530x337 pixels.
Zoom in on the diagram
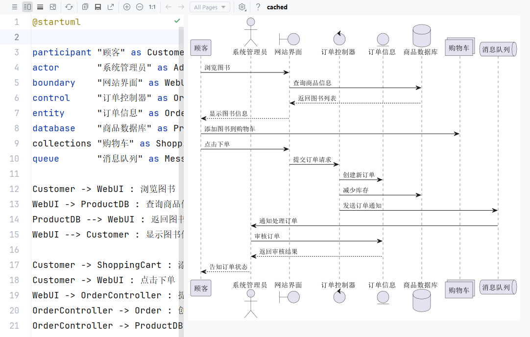[127, 7]
